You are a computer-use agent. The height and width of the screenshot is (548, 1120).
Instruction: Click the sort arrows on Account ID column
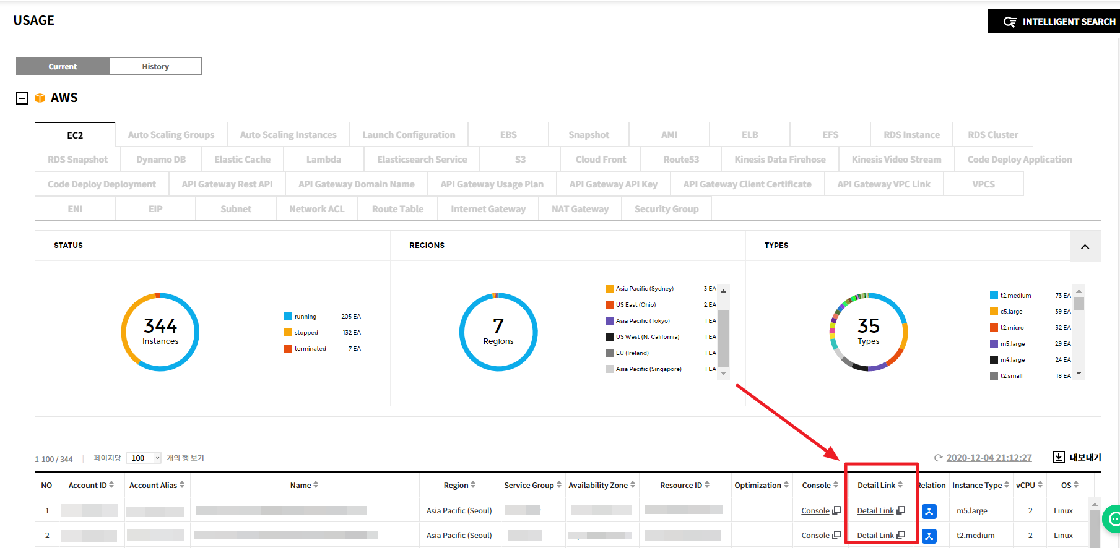point(111,486)
